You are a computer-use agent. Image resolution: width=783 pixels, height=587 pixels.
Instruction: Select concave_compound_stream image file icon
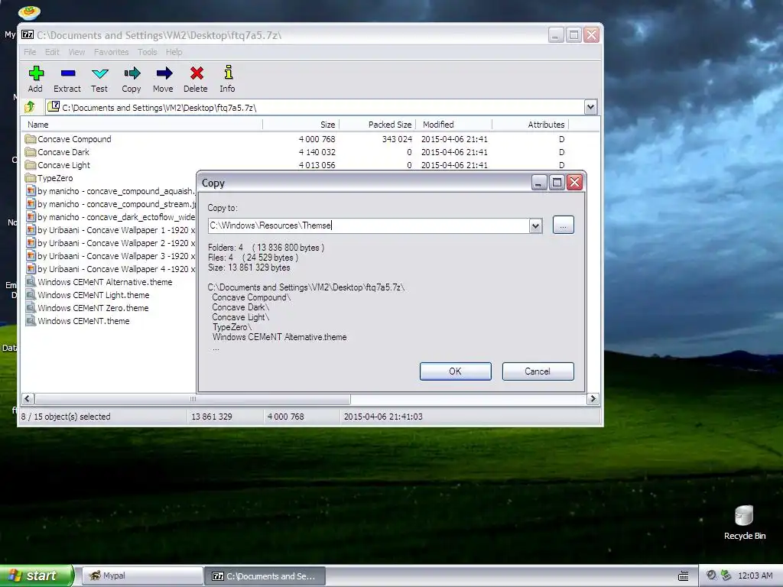point(31,203)
